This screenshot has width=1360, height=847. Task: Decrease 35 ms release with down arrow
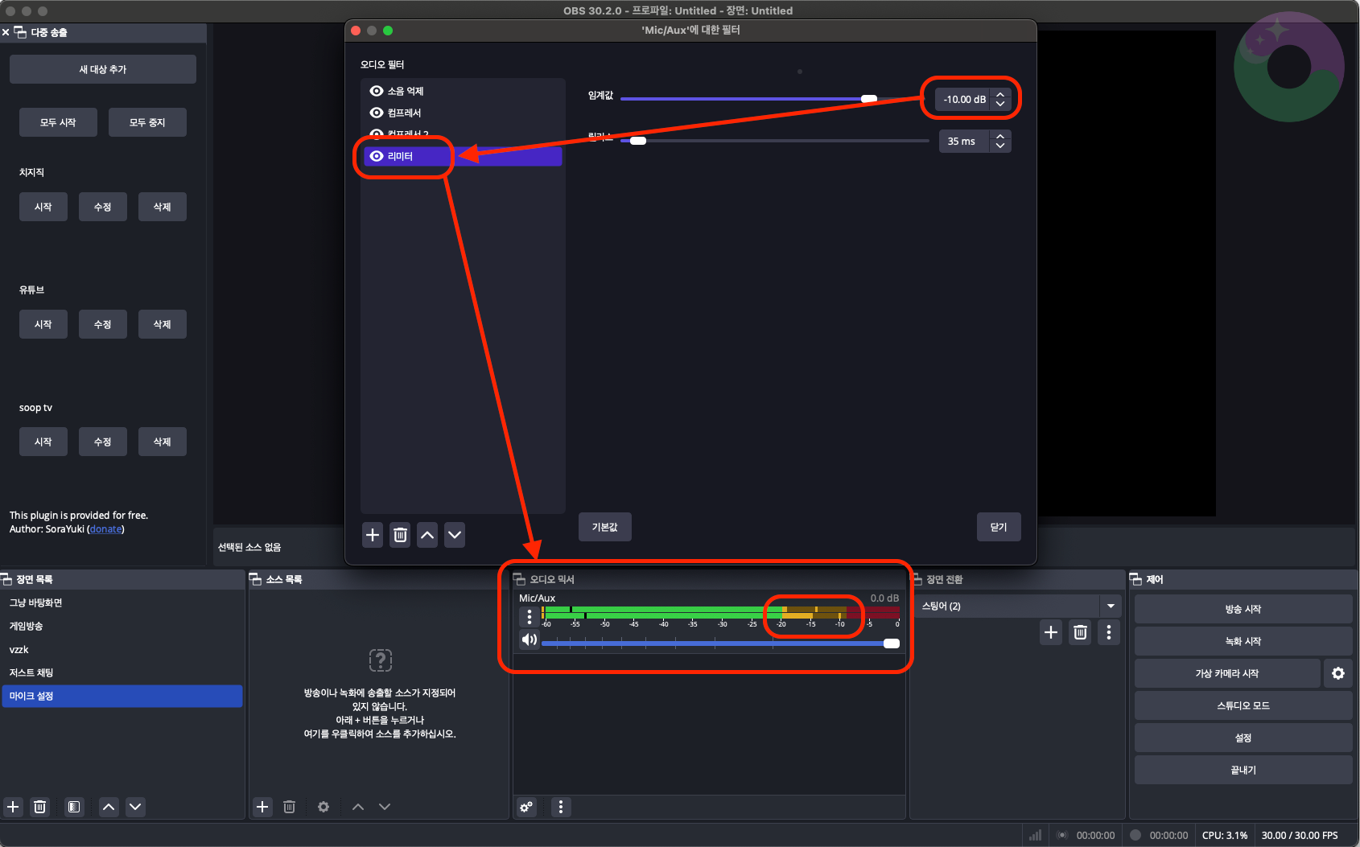[1000, 146]
